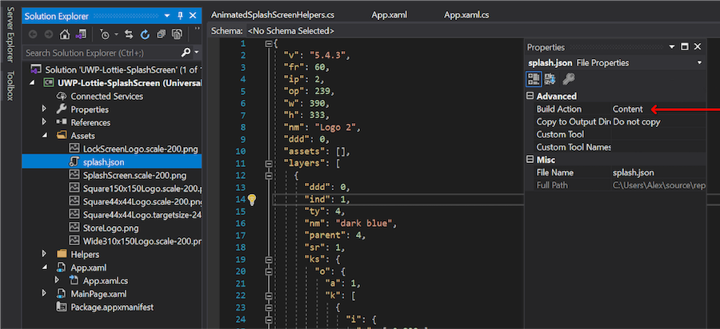720x329 pixels.
Task: Open the Schema selector showing No Schema Selected
Action: click(290, 31)
